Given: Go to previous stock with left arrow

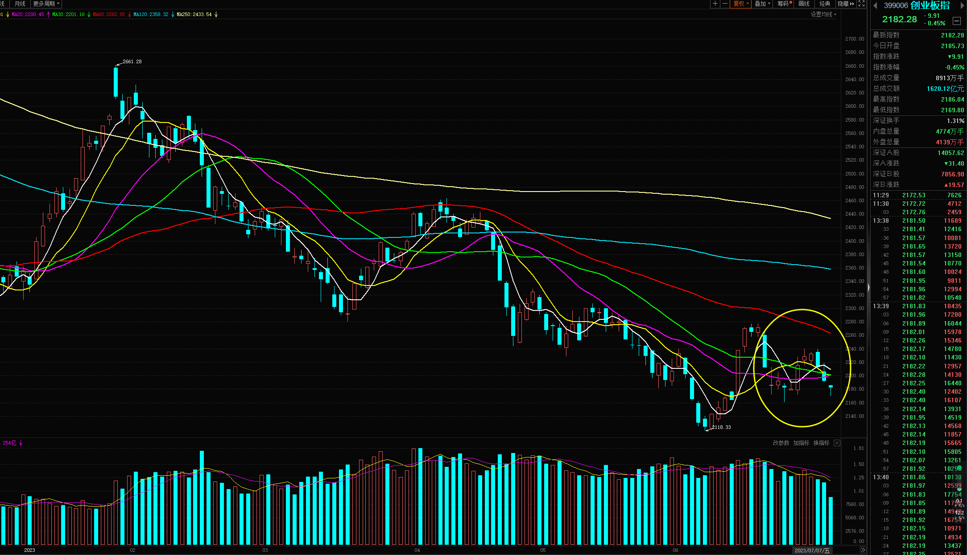Looking at the screenshot, I should (x=875, y=5).
